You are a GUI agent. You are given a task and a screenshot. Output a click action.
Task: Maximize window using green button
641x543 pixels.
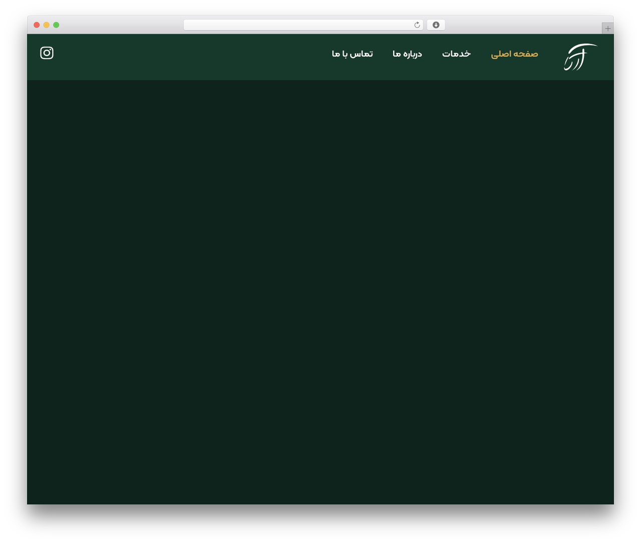click(56, 25)
